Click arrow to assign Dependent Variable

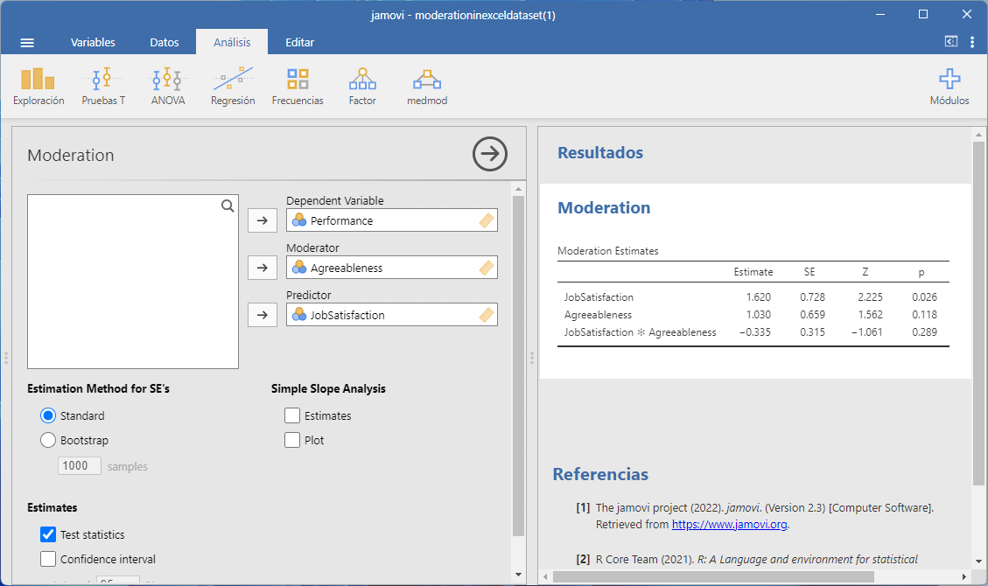point(262,221)
